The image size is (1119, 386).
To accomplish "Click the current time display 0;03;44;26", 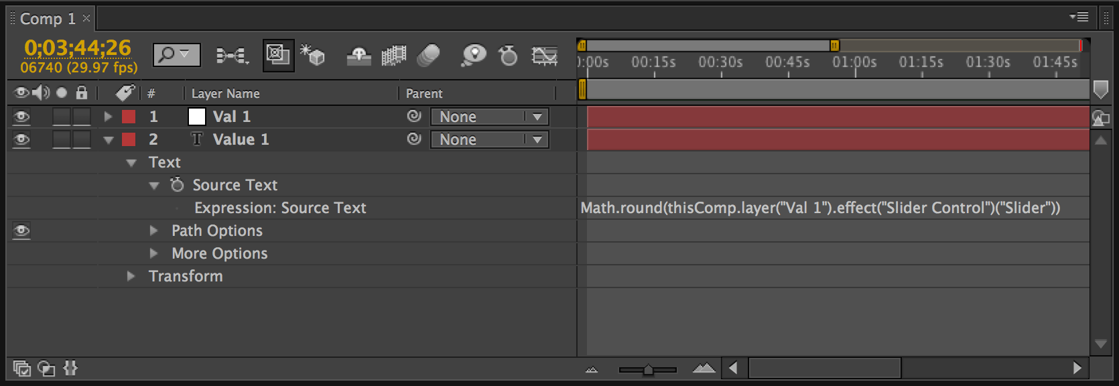I will coord(78,48).
